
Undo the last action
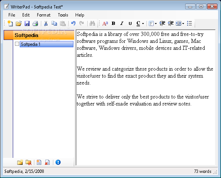pyautogui.click(x=73, y=23)
